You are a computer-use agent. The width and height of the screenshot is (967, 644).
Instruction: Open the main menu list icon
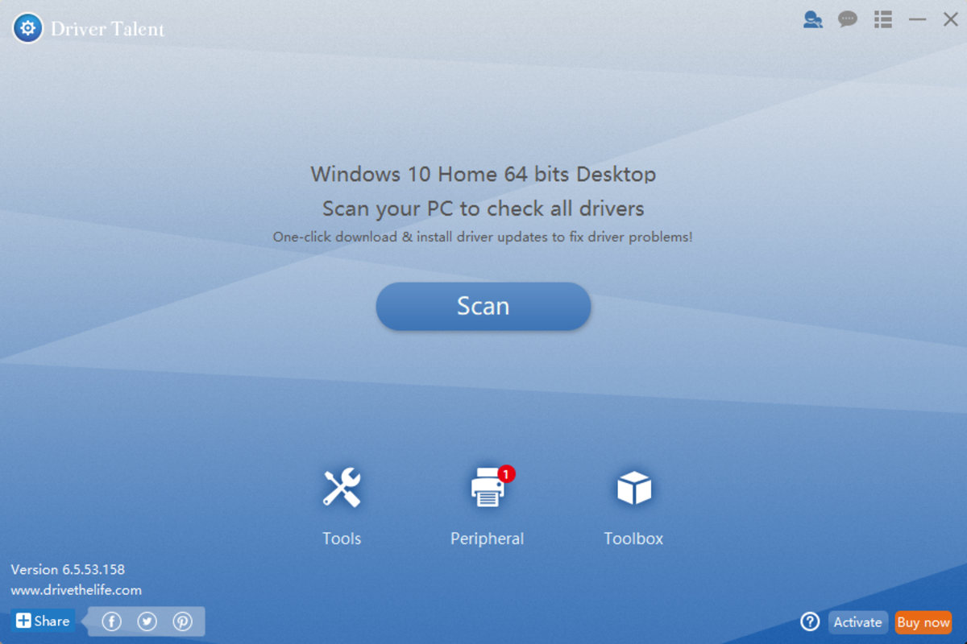(x=883, y=19)
